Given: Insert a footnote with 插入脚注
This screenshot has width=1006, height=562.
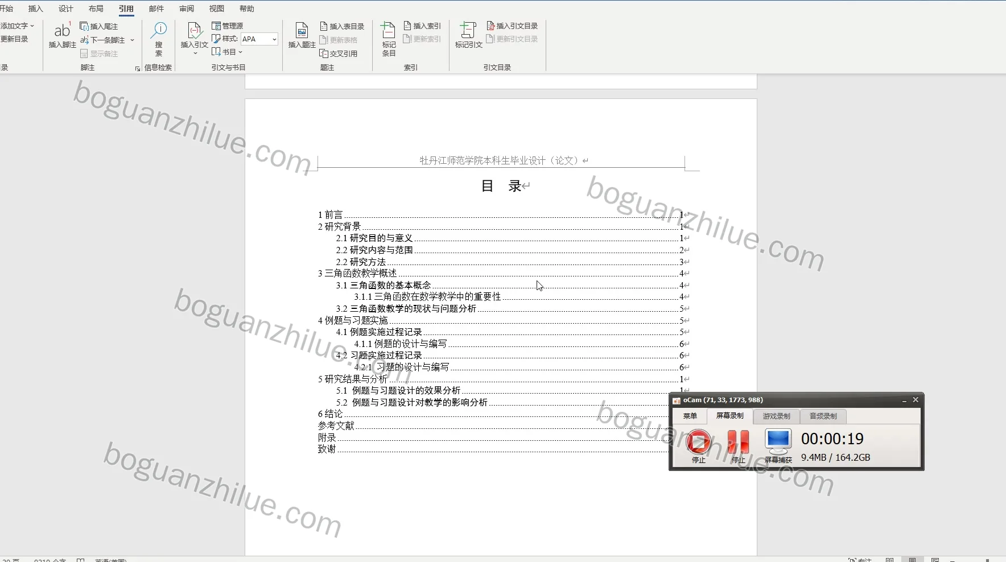Looking at the screenshot, I should [62, 35].
